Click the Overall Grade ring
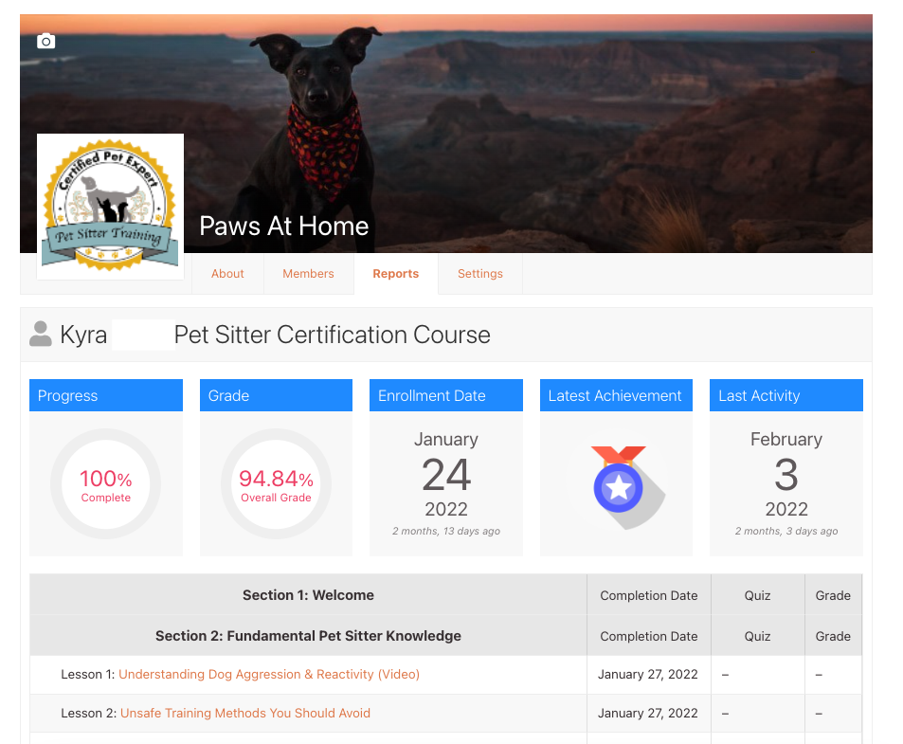The height and width of the screenshot is (744, 903). pos(275,484)
